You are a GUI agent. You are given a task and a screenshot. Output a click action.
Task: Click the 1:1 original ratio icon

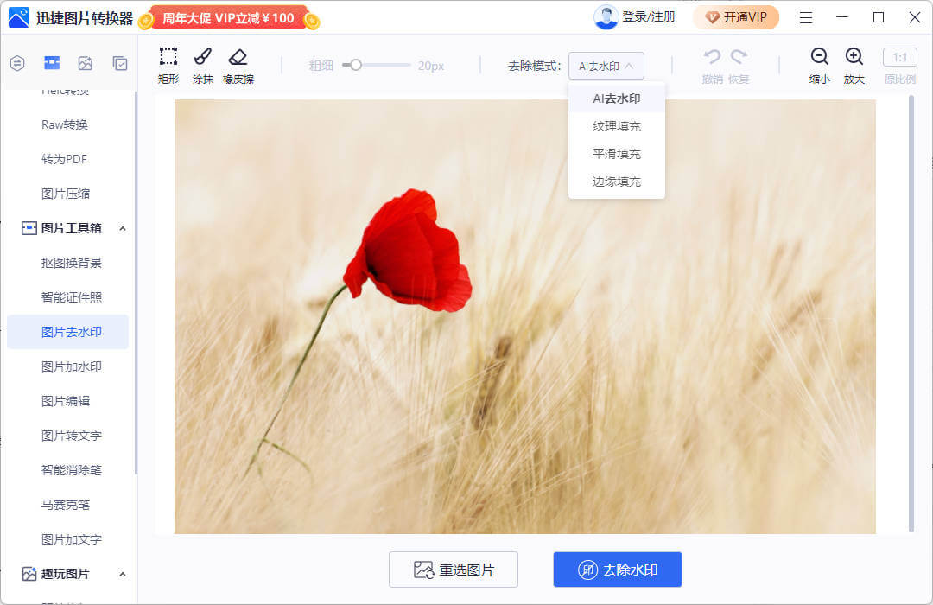pyautogui.click(x=899, y=57)
